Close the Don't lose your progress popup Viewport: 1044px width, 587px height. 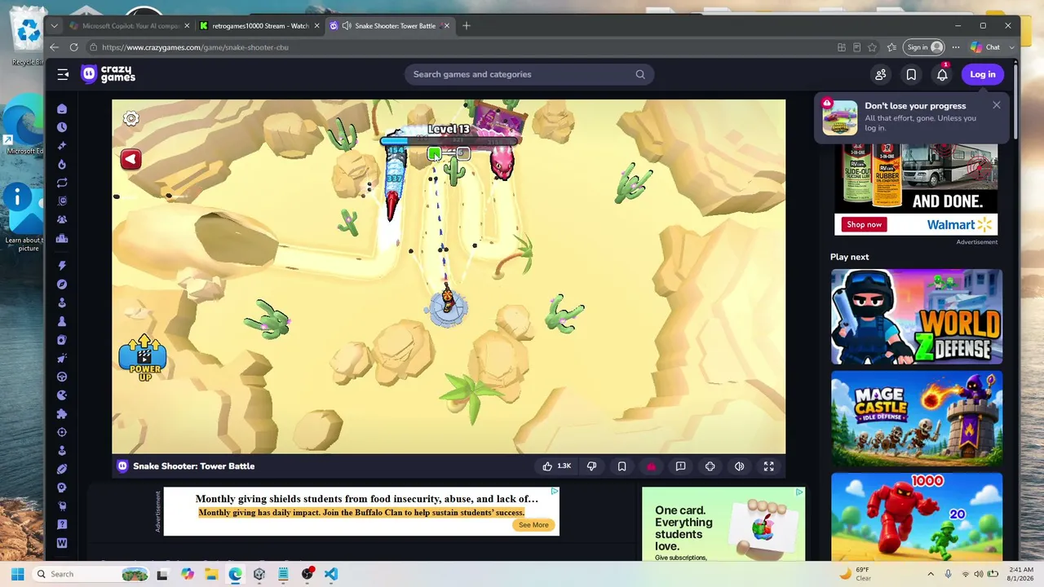[996, 105]
